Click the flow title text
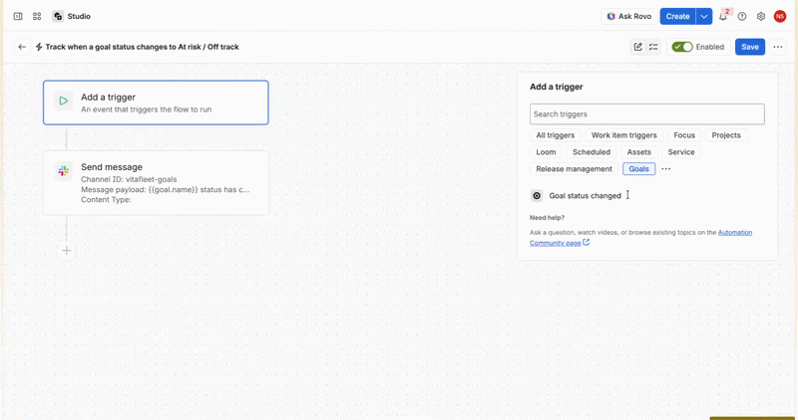798x420 pixels. [x=142, y=47]
